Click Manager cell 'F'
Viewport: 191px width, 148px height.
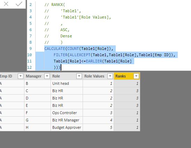point(37,113)
